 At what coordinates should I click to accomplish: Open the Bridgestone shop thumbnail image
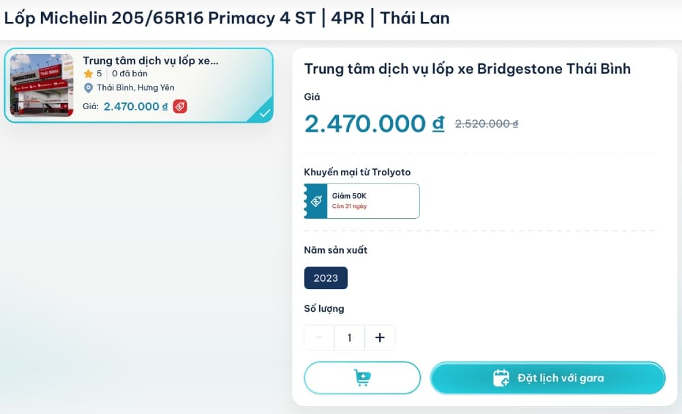click(42, 85)
